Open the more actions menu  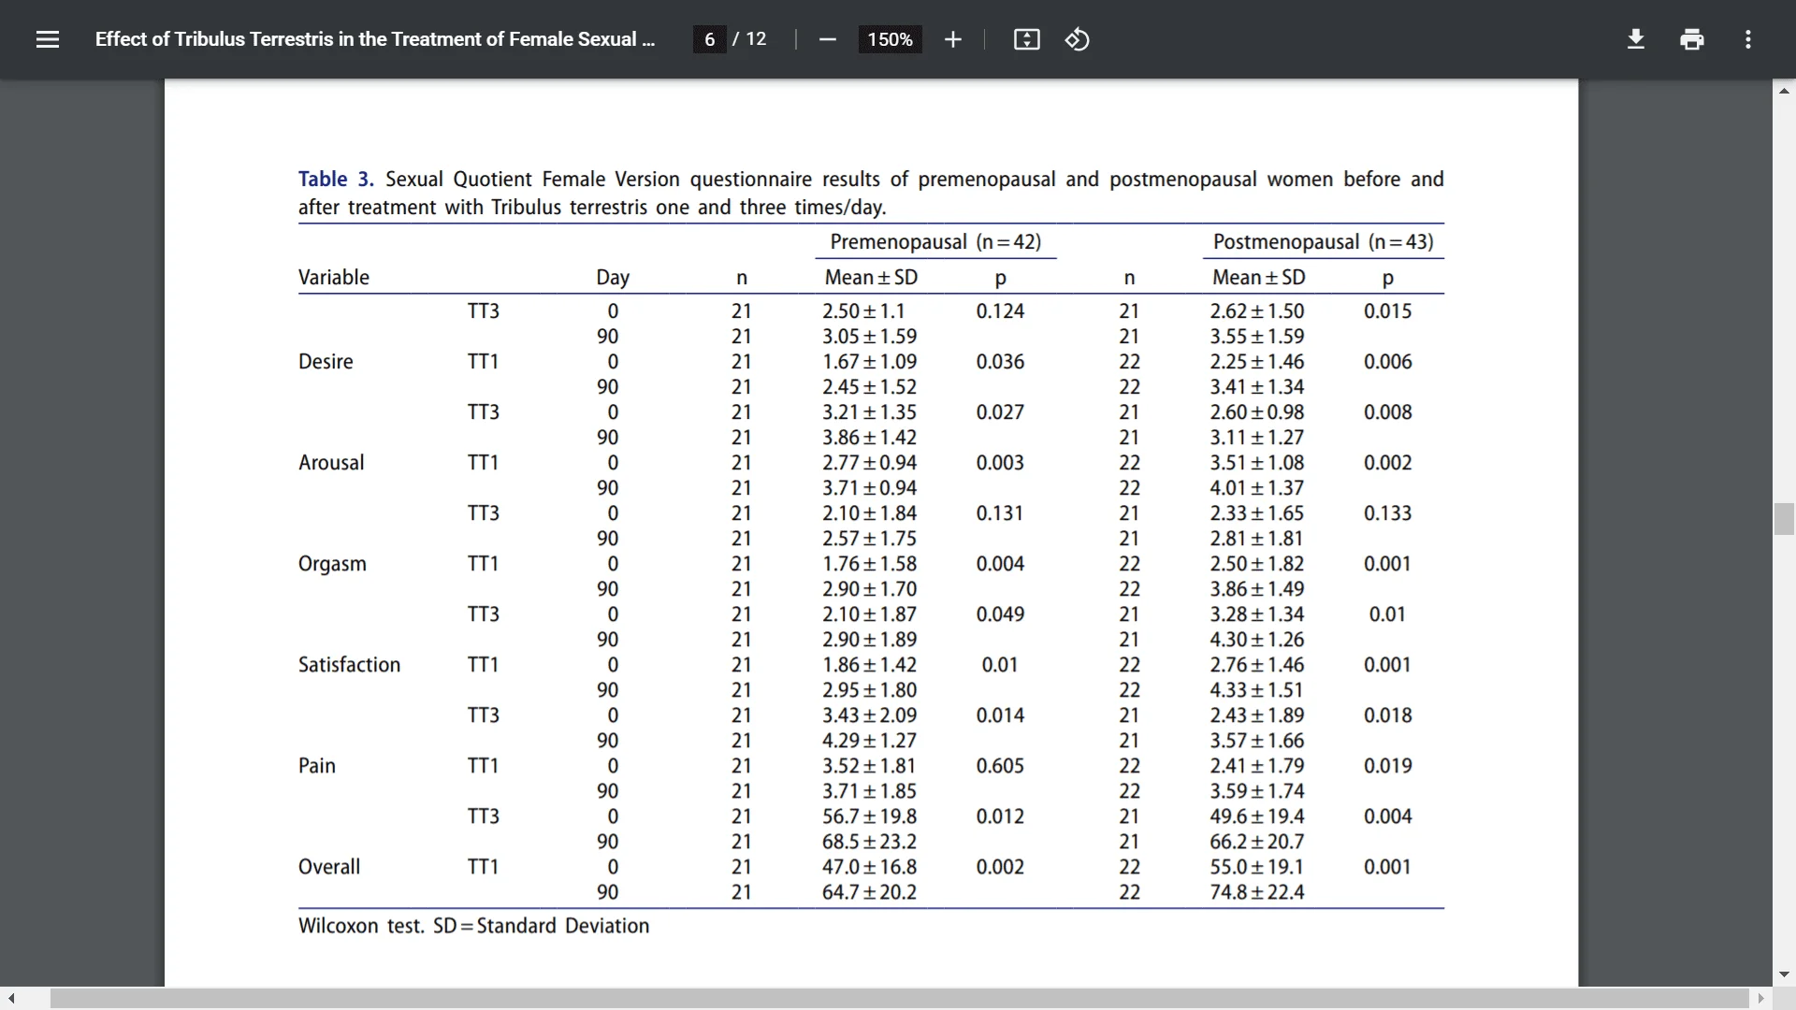tap(1747, 39)
